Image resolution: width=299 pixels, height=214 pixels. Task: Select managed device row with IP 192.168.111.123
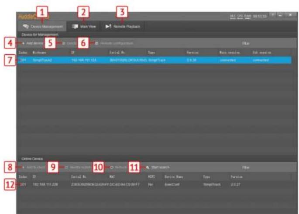(154, 60)
